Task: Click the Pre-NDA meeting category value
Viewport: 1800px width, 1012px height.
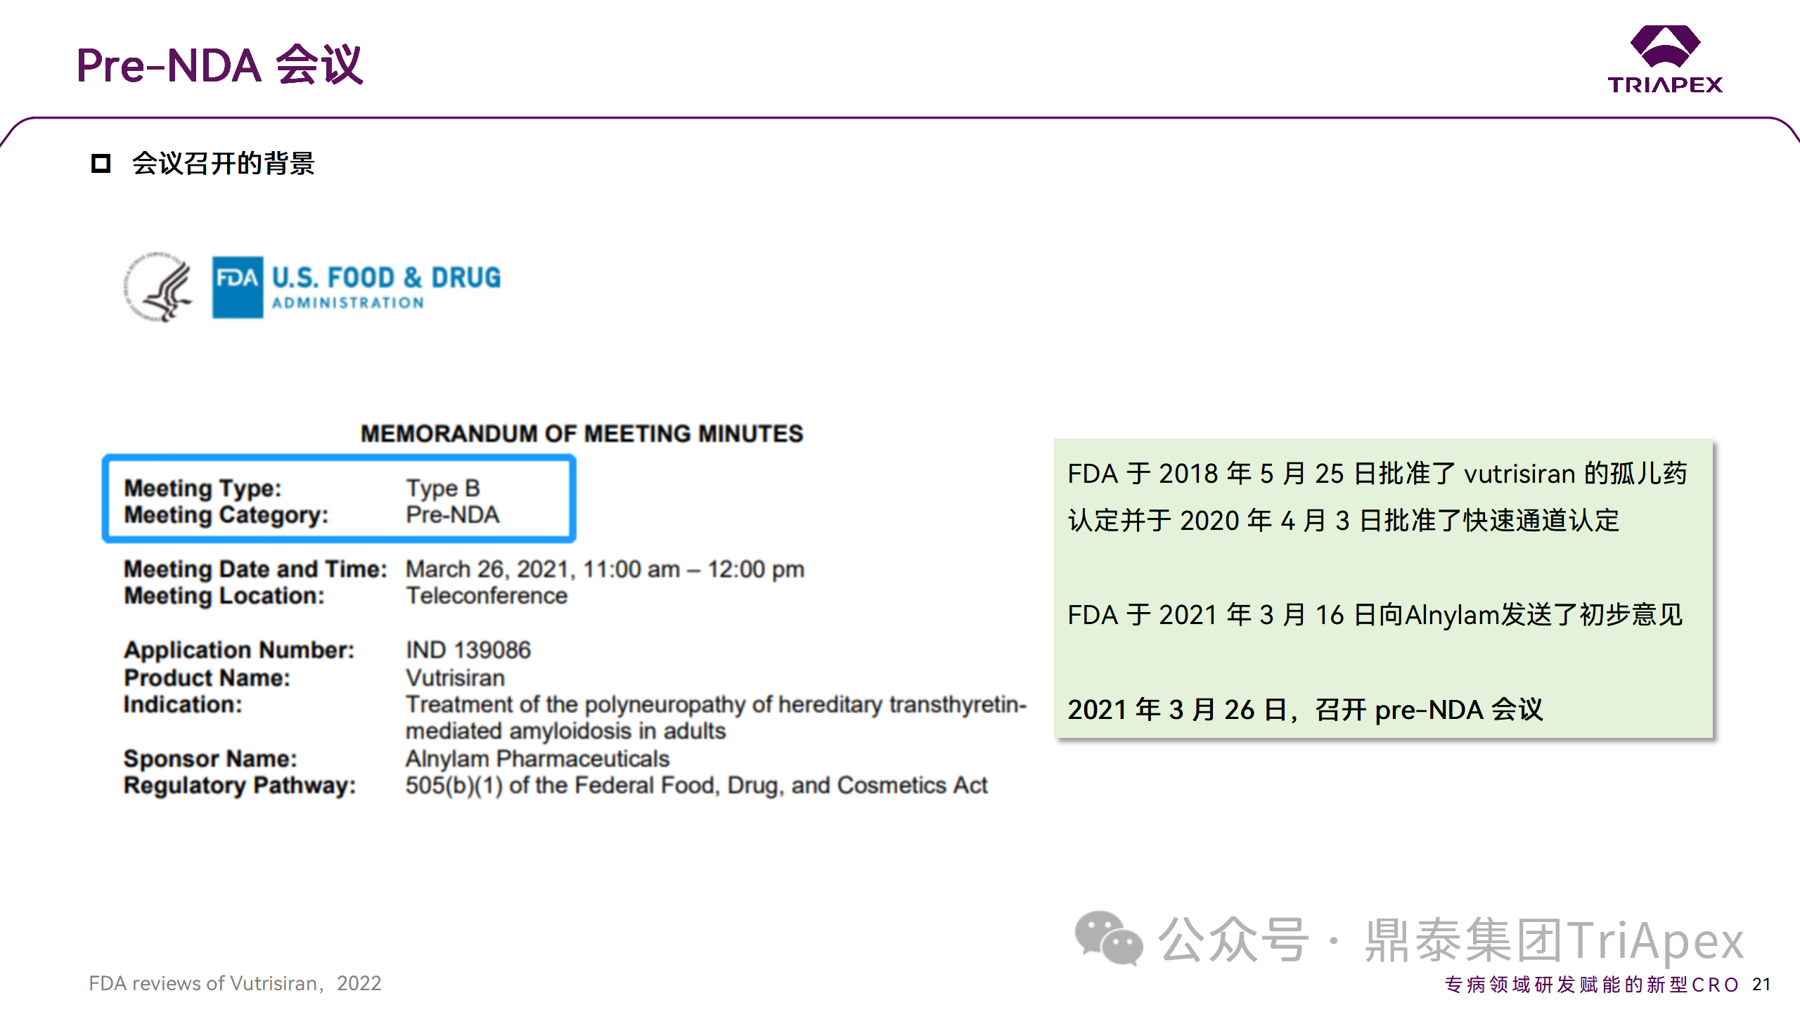Action: tap(453, 515)
